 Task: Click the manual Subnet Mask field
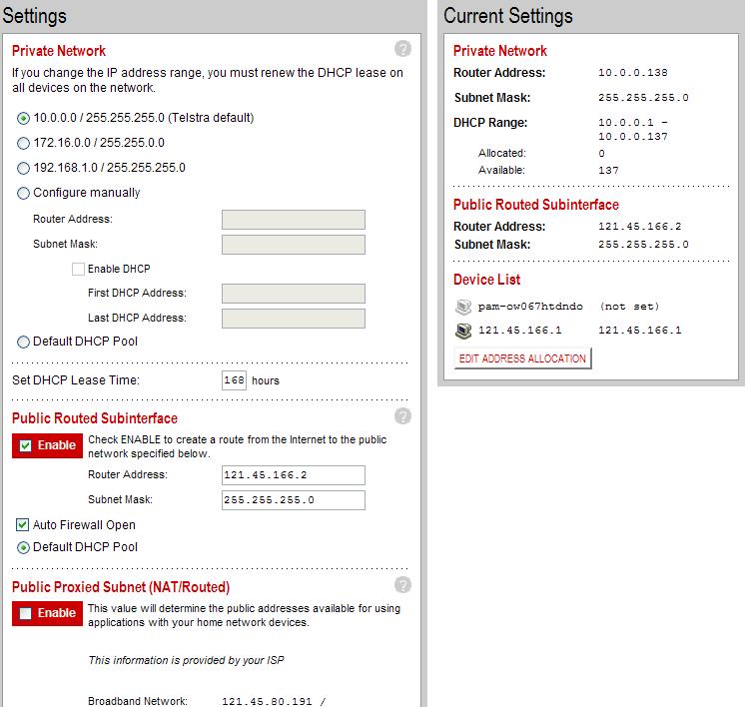coord(294,245)
